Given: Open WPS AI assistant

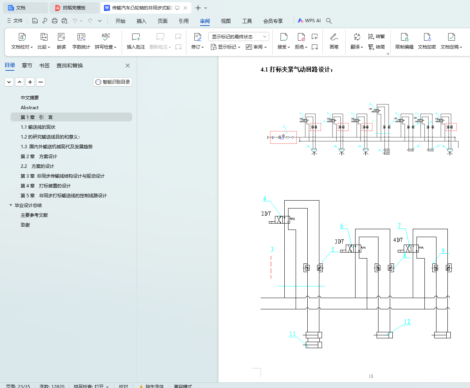Looking at the screenshot, I should tap(309, 21).
